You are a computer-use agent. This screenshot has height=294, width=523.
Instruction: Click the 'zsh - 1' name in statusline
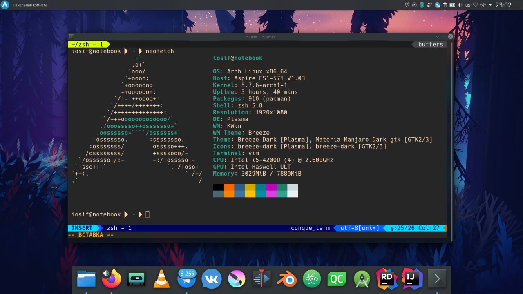pyautogui.click(x=119, y=228)
